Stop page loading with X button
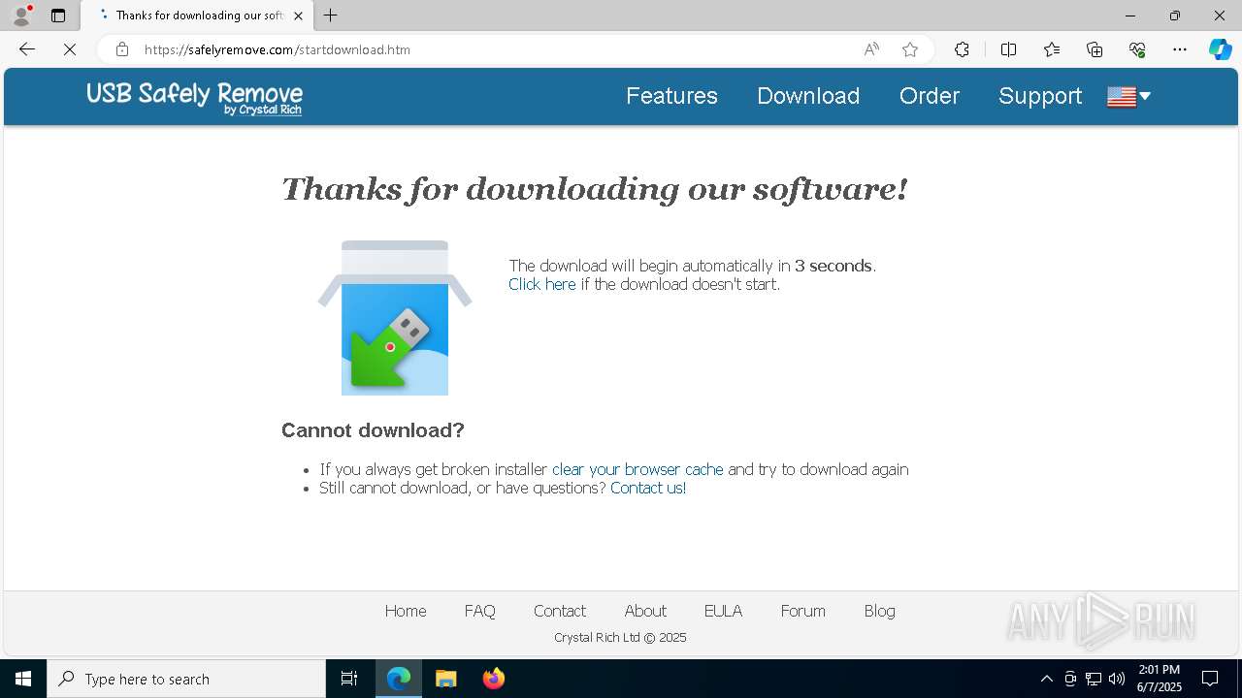This screenshot has height=698, width=1242. (70, 49)
